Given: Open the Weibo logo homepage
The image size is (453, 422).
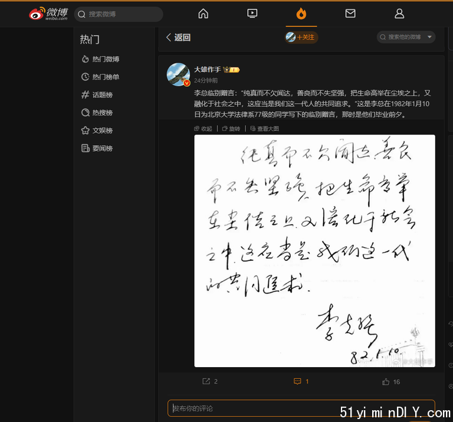Looking at the screenshot, I should coord(48,14).
